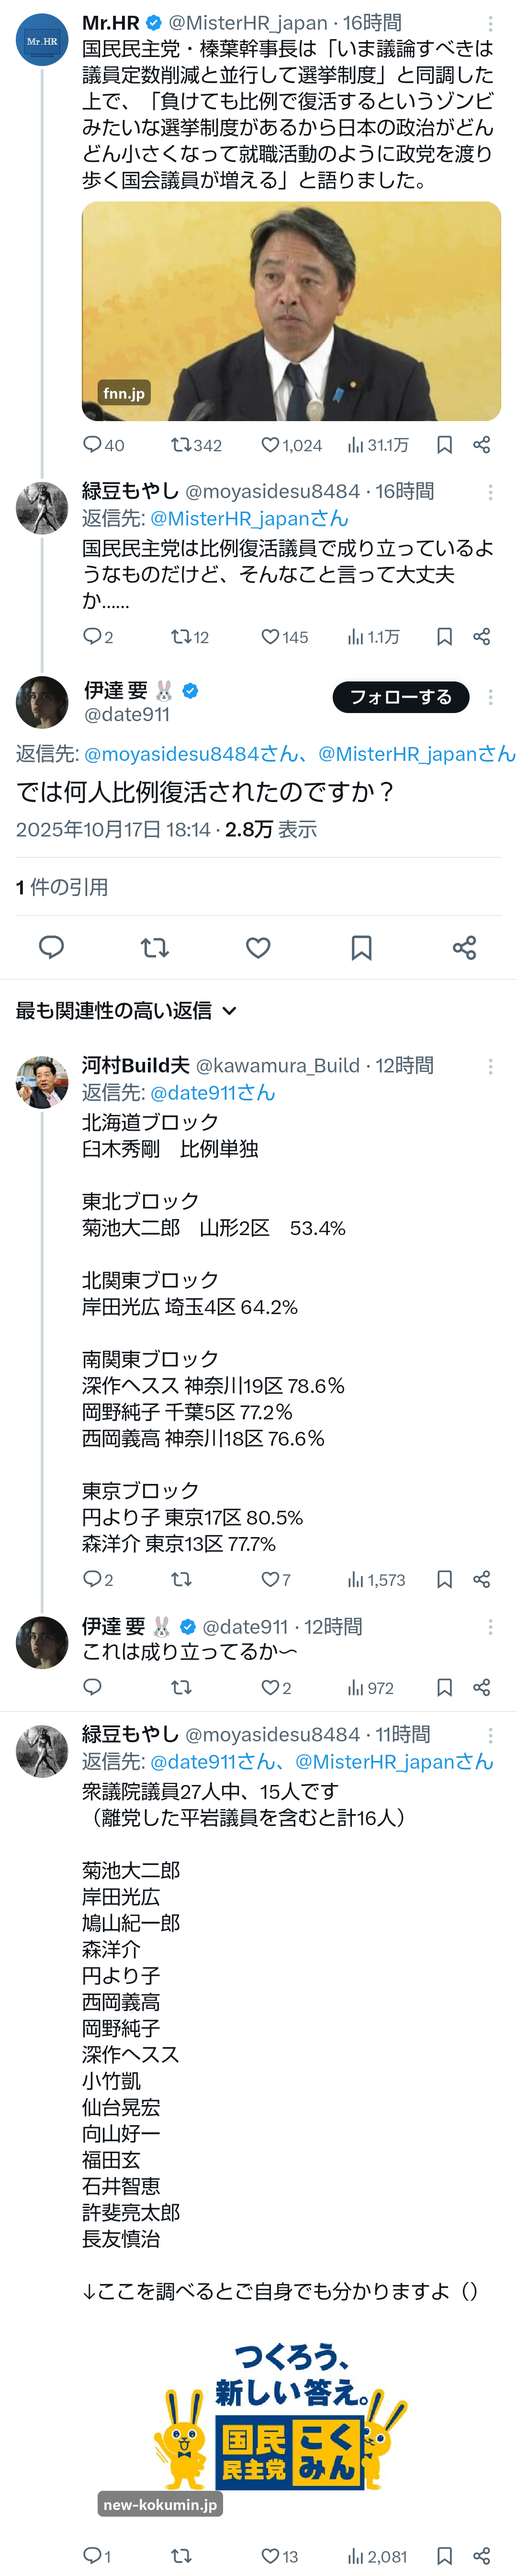
Task: Share Mr.HR's top post
Action: point(481,445)
